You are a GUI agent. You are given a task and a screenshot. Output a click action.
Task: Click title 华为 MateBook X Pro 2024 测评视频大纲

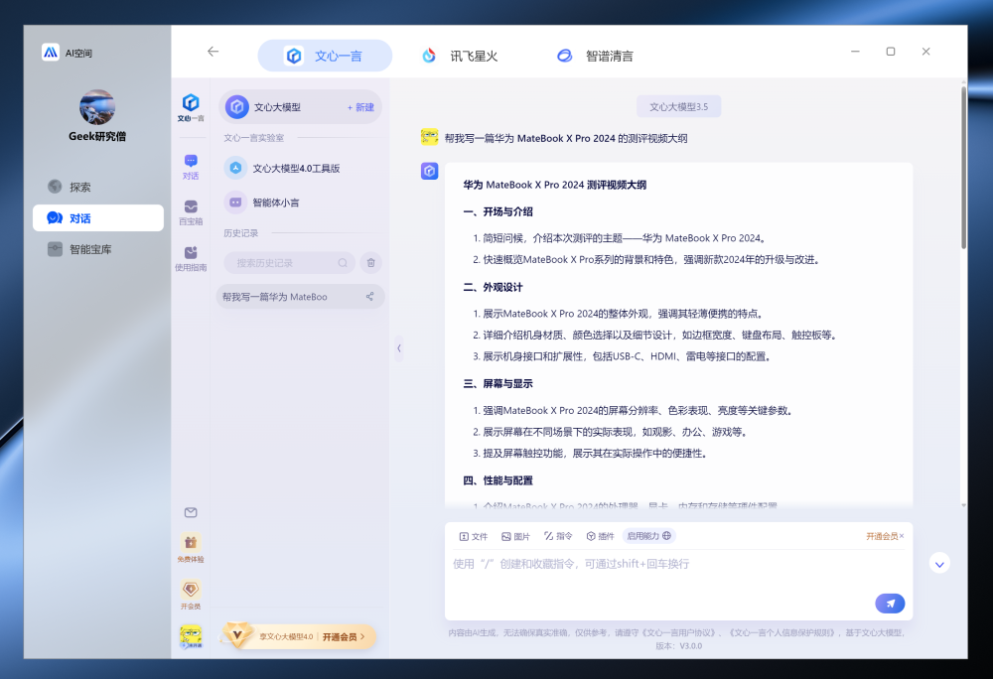pyautogui.click(x=555, y=185)
